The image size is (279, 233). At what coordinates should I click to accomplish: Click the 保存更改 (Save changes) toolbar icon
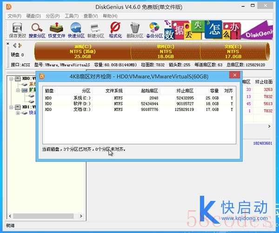click(x=18, y=30)
